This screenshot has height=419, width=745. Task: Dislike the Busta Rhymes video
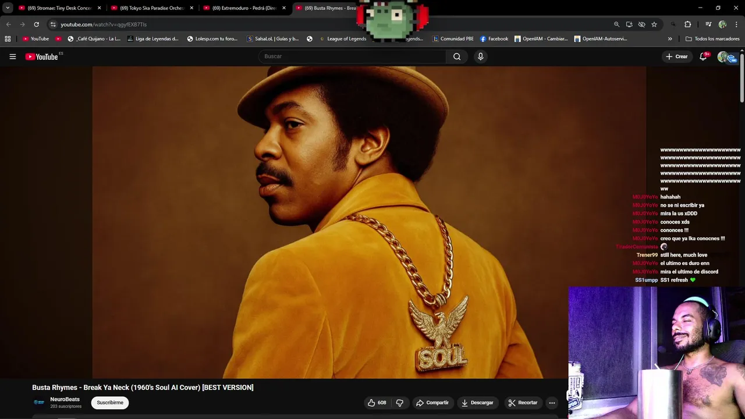coord(399,403)
